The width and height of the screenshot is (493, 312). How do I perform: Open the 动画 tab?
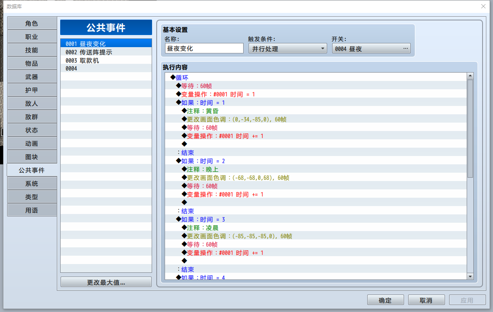[x=32, y=143]
